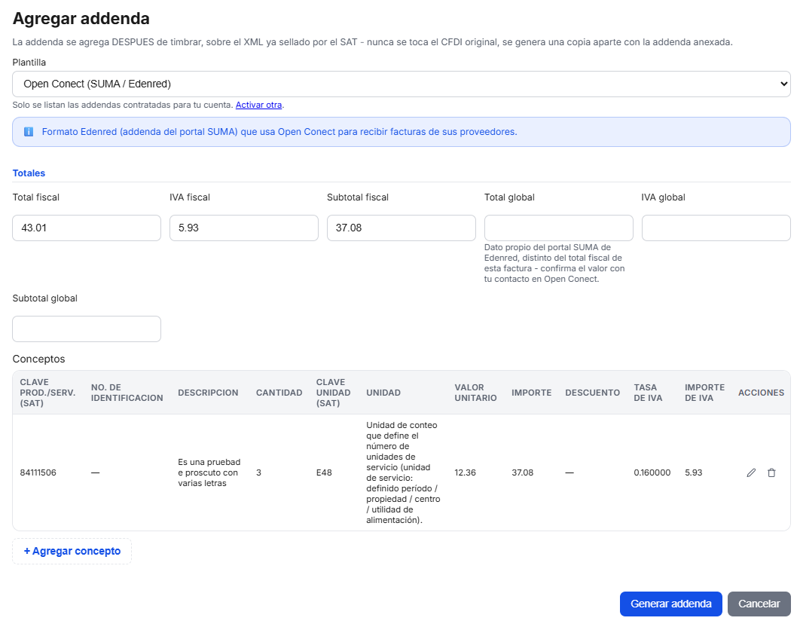Focus the Subtotal global input field
800x630 pixels.
[87, 329]
